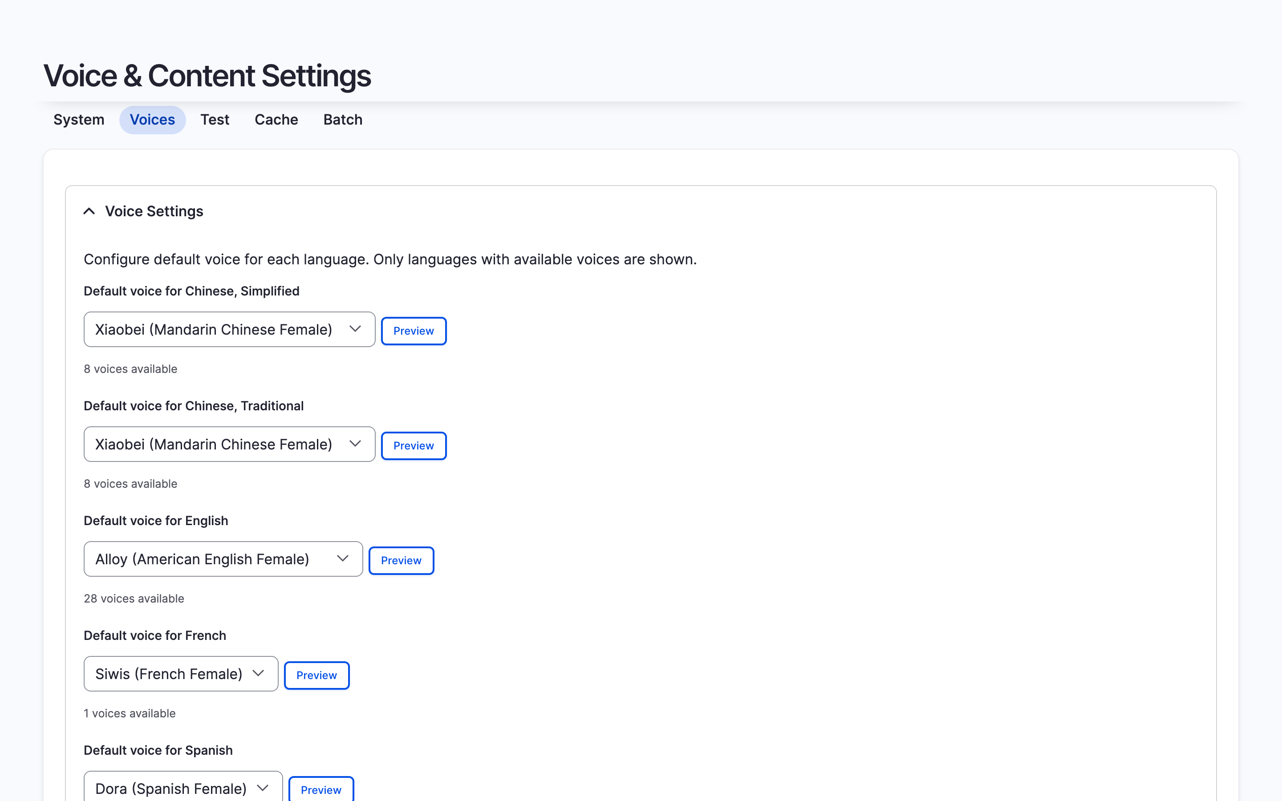Open Chinese Traditional default voice dropdown
This screenshot has height=801, width=1282.
tap(229, 445)
